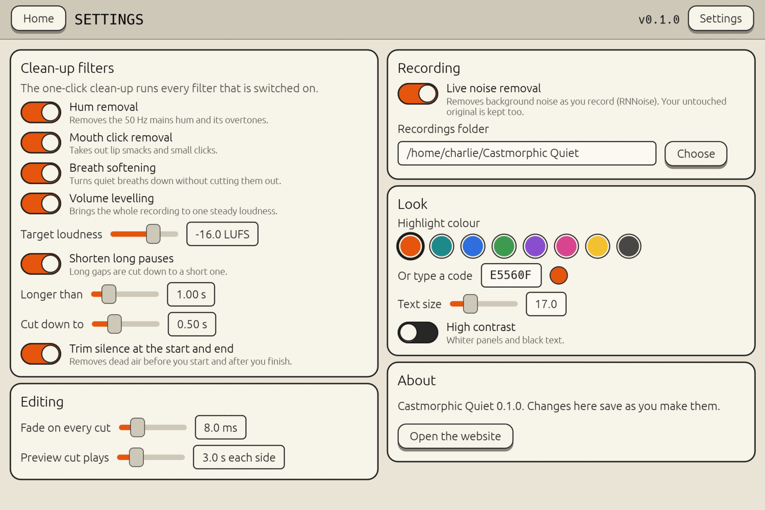Click the 1.00 s value box

tap(191, 294)
